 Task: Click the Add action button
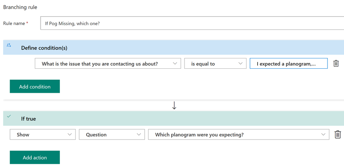[x=35, y=157]
